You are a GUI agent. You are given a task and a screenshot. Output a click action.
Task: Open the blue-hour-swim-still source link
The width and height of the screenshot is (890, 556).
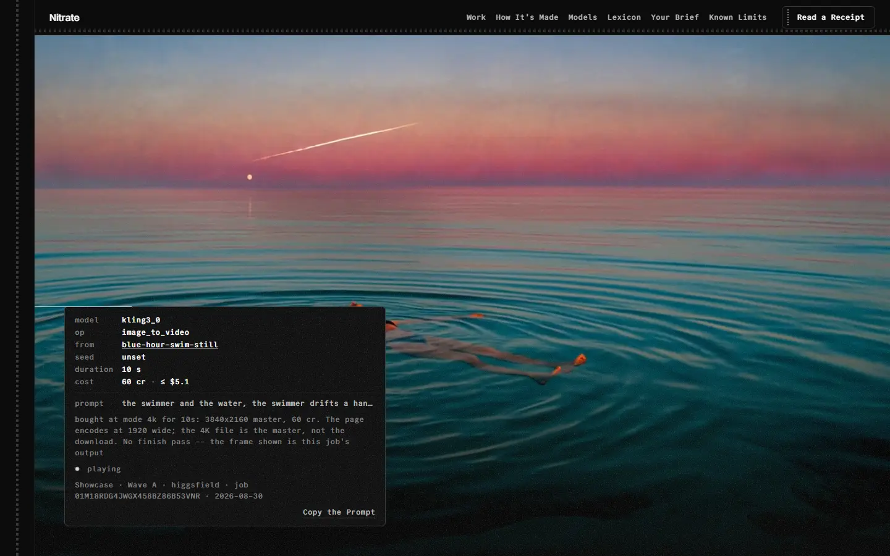tap(170, 345)
